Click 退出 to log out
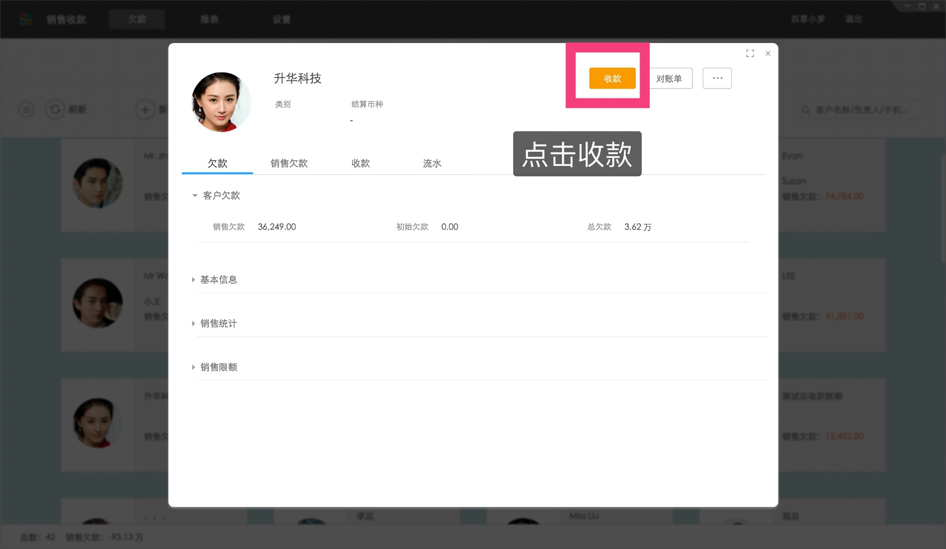The width and height of the screenshot is (946, 549). 853,19
